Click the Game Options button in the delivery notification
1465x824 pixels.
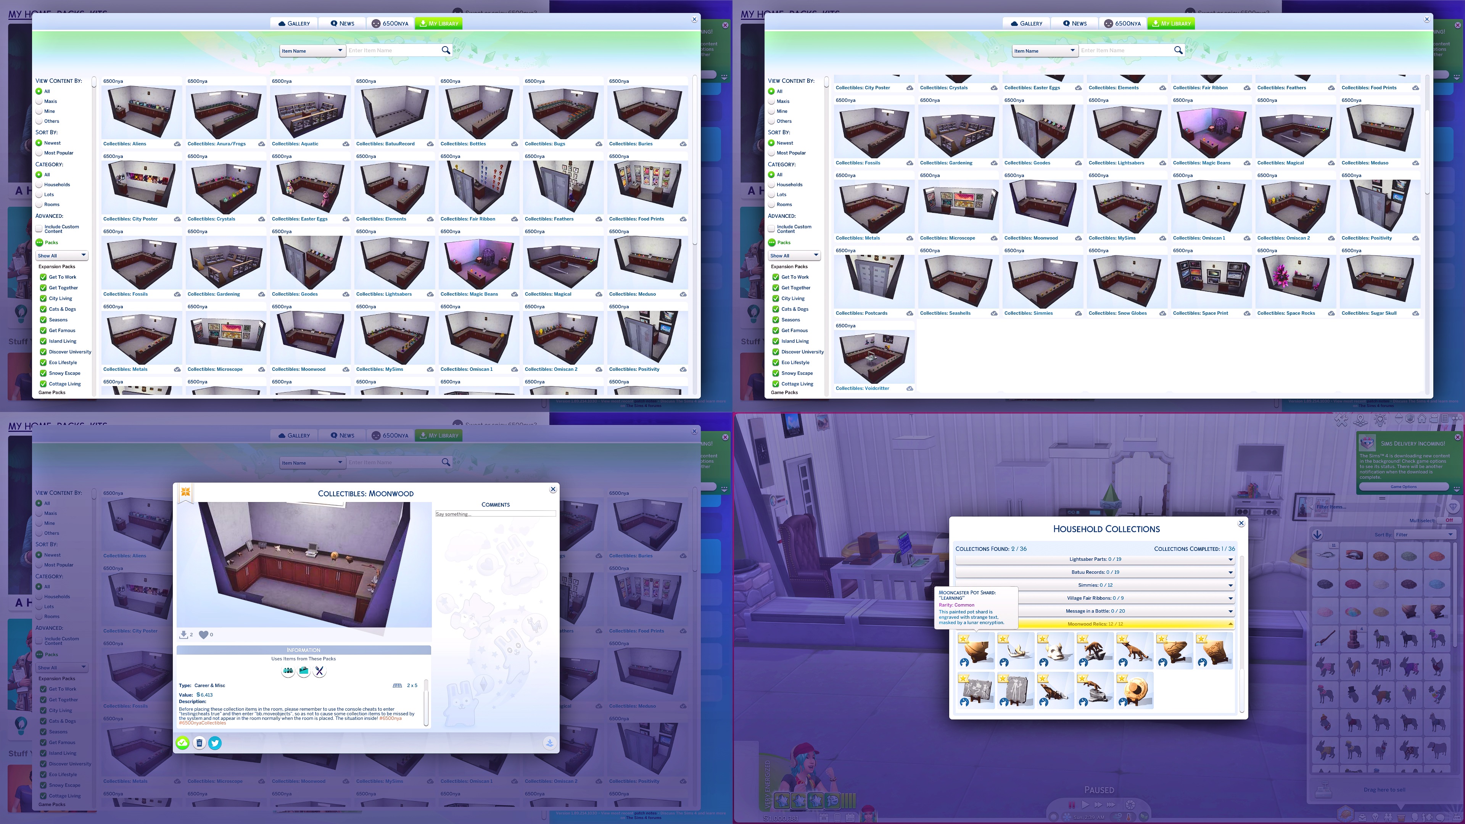point(1403,486)
